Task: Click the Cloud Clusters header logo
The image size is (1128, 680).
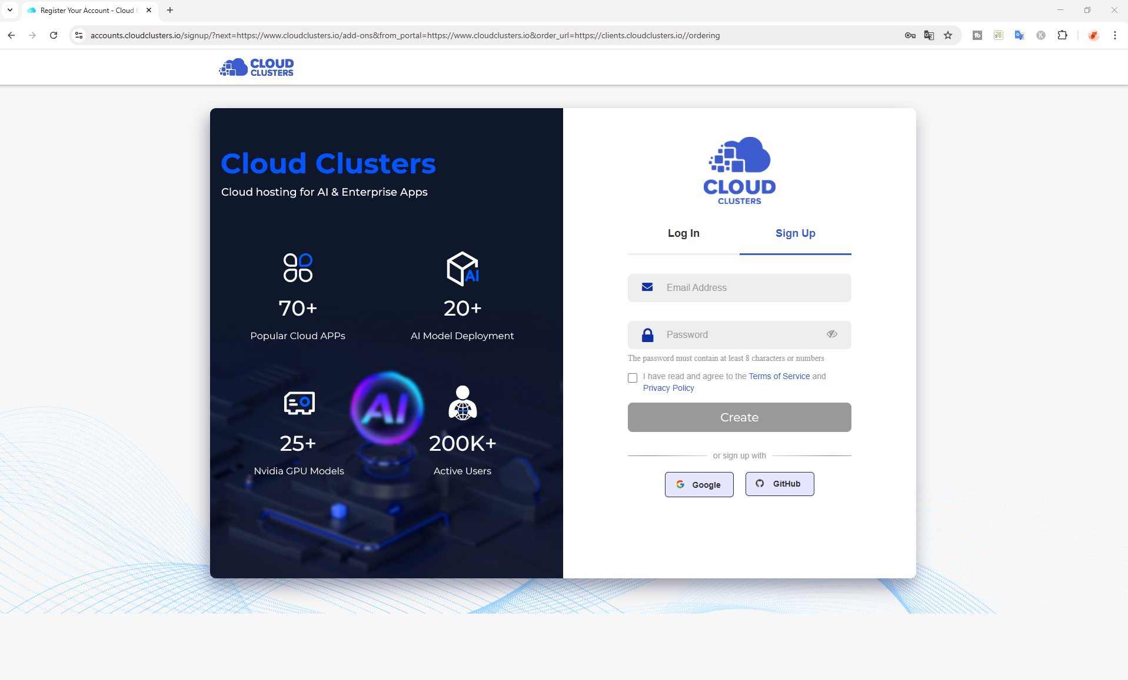Action: click(256, 68)
